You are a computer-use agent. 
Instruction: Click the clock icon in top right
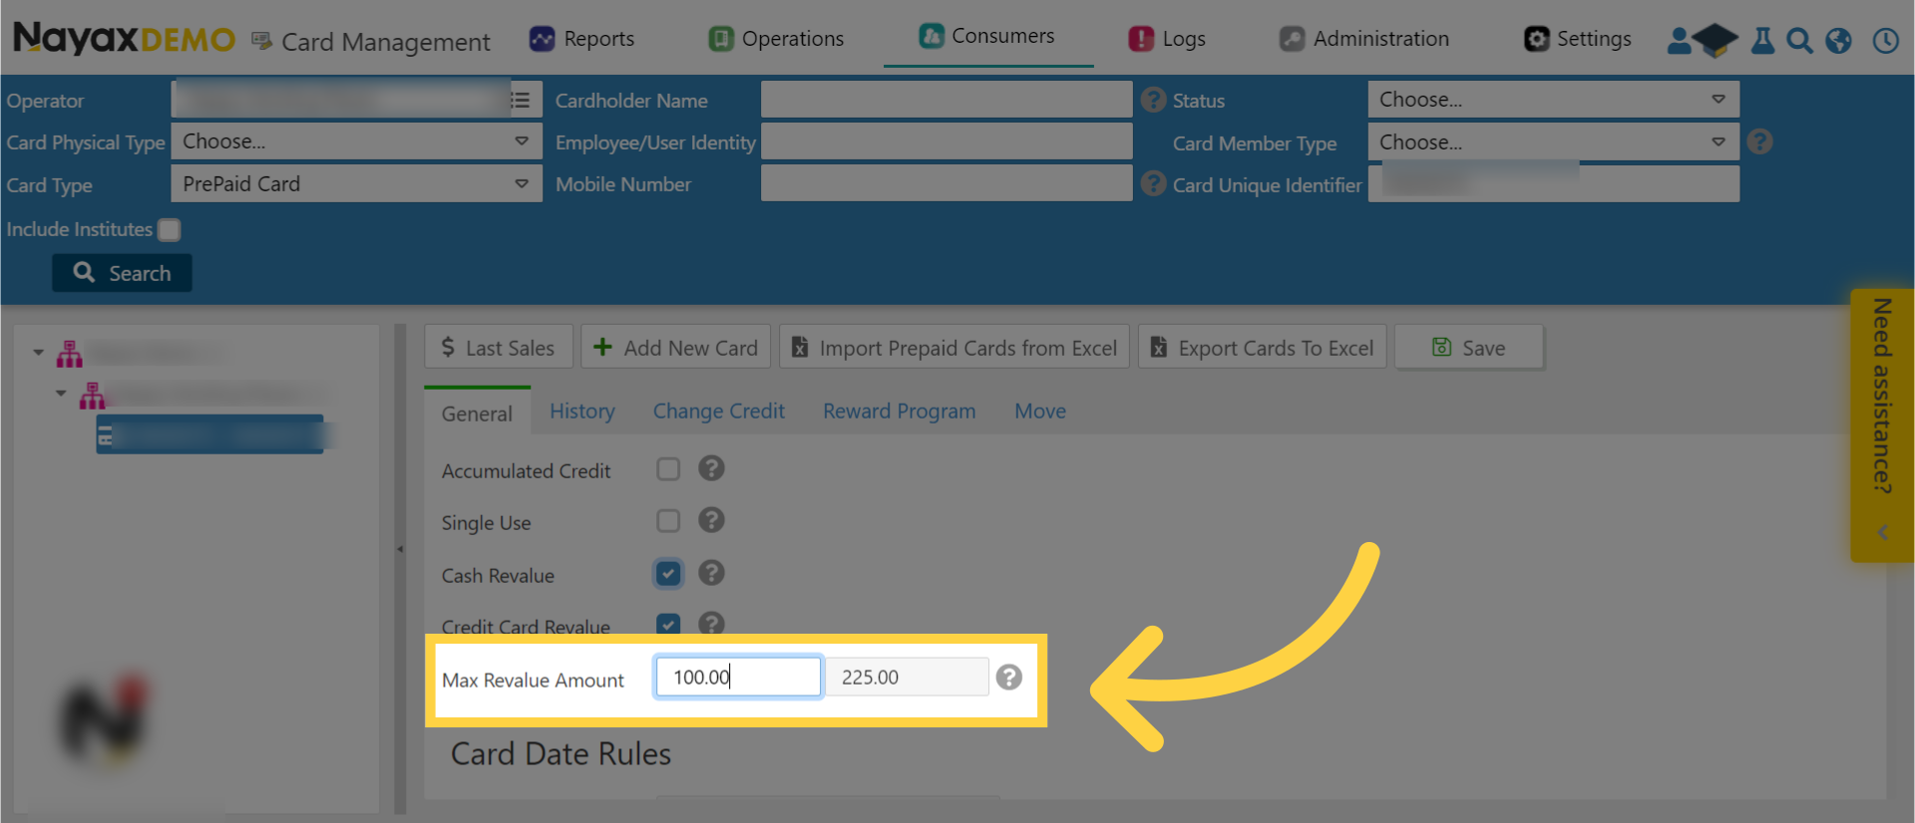(1885, 40)
